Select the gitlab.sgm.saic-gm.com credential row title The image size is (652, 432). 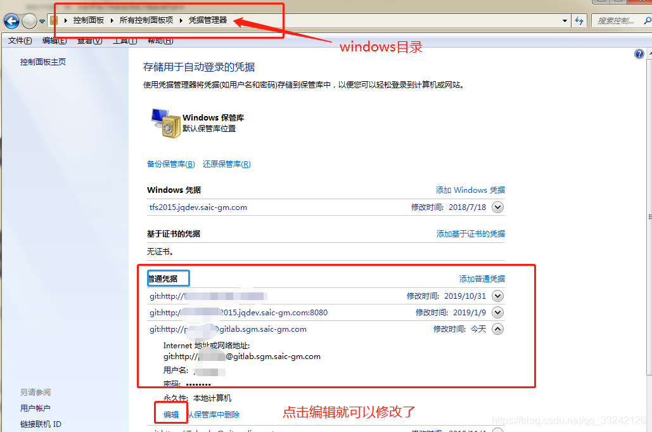pos(228,329)
